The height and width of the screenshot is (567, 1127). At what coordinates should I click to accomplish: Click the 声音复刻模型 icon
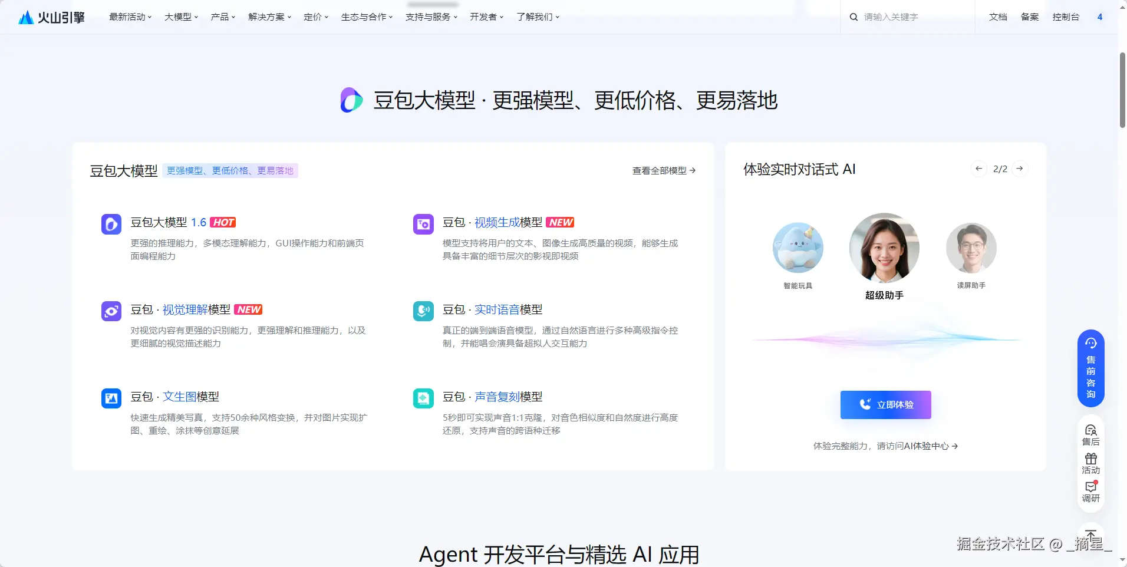coord(423,398)
